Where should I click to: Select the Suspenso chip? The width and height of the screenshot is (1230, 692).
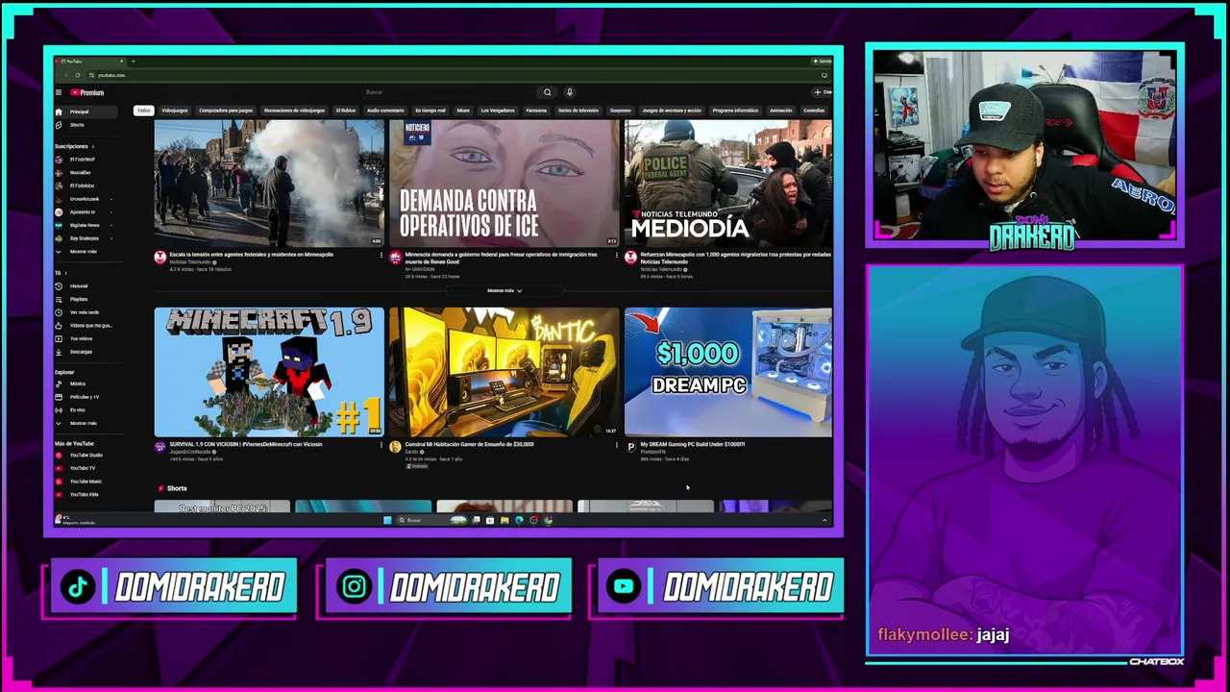pos(621,111)
